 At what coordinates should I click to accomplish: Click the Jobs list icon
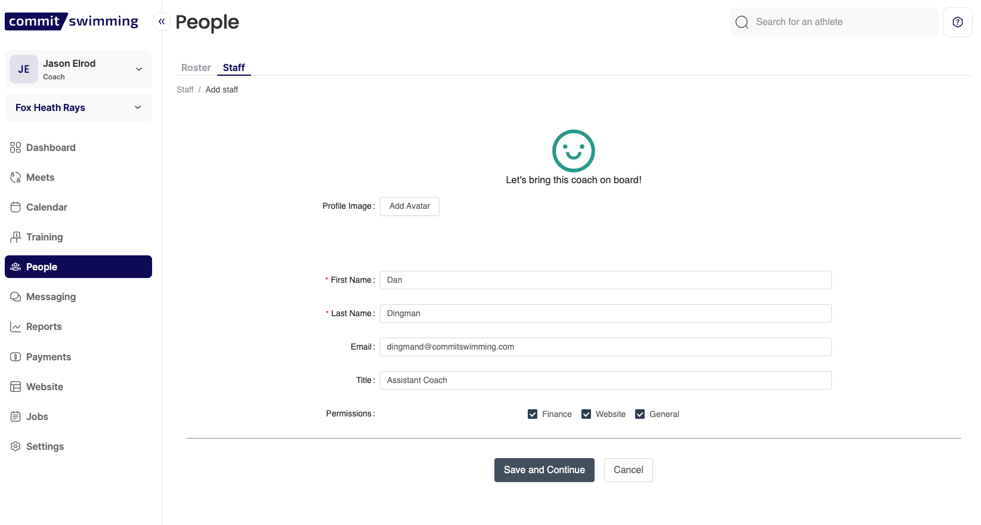pos(16,416)
